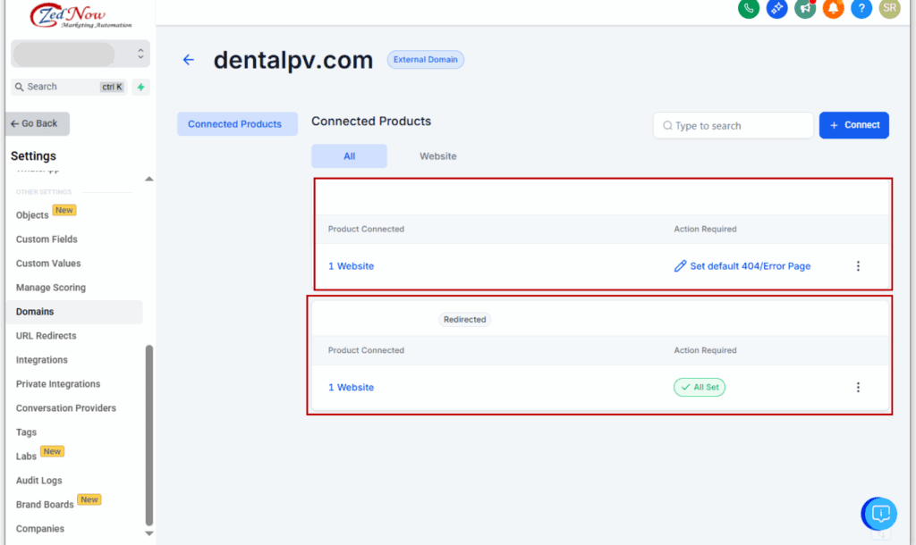
Task: Click the Redirected badge
Action: [x=464, y=320]
